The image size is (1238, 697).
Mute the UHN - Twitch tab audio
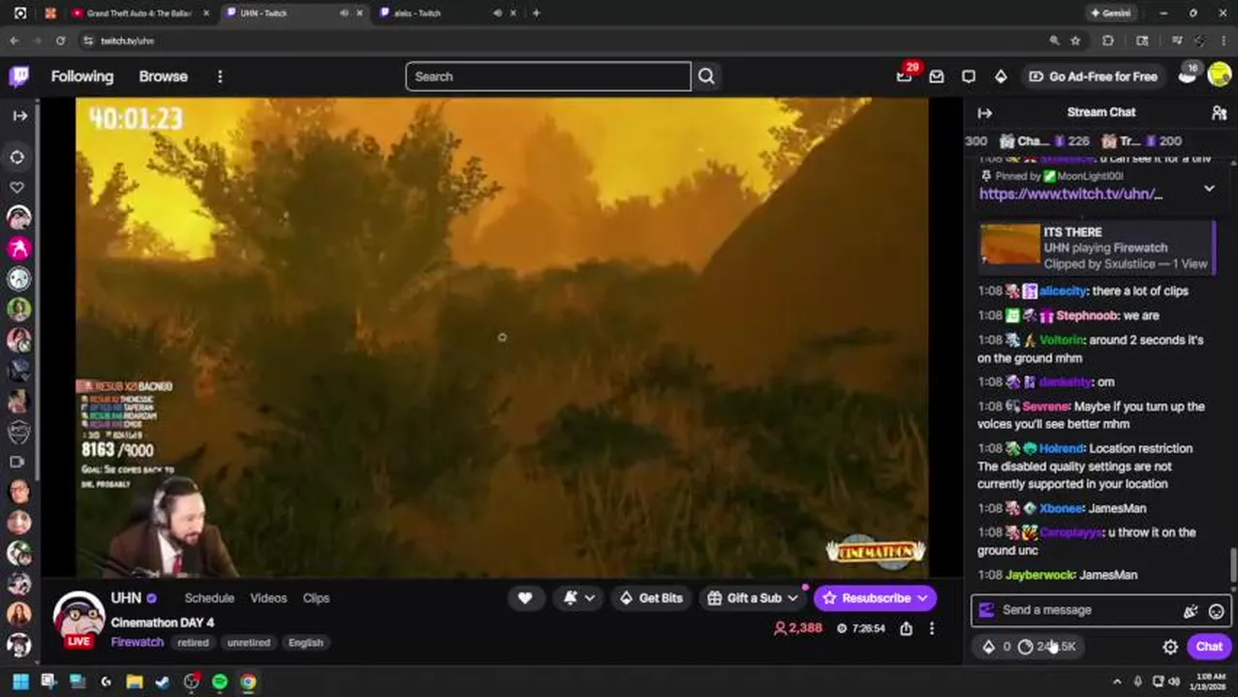click(344, 14)
